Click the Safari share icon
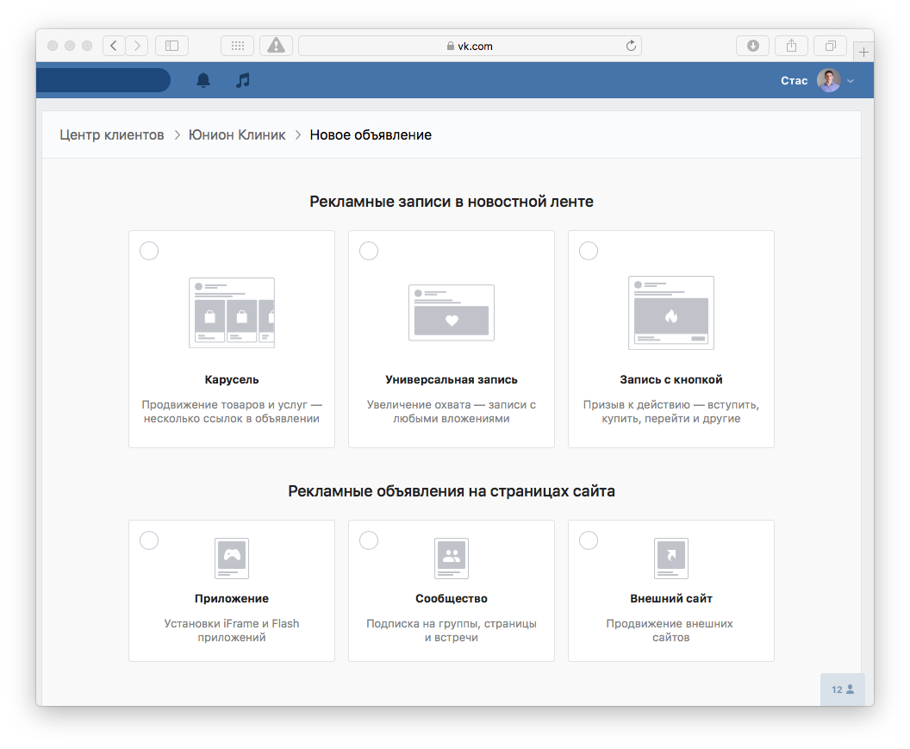Image resolution: width=910 pixels, height=749 pixels. (x=792, y=46)
